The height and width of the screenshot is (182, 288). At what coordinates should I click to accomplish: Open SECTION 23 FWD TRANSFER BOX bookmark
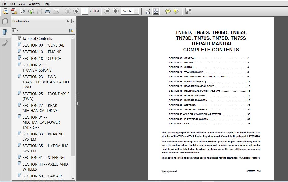tap(46, 82)
